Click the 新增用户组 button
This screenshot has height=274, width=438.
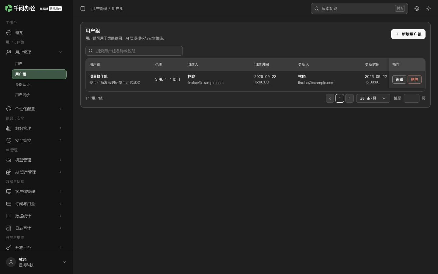(408, 34)
